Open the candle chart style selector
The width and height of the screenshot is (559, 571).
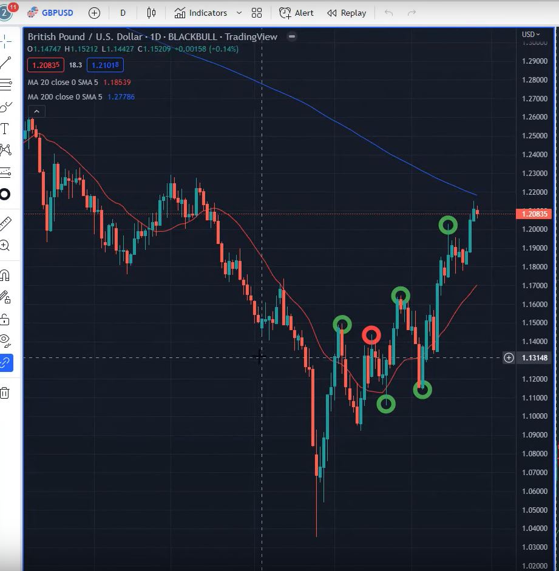(x=151, y=13)
